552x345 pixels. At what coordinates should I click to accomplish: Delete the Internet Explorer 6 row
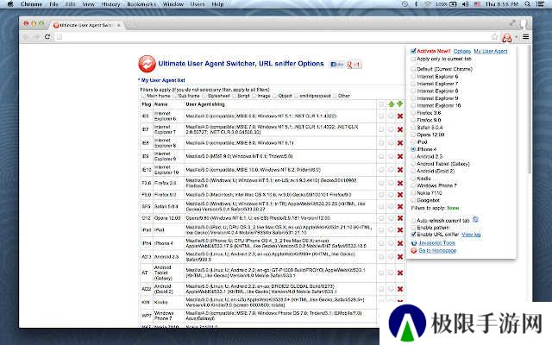[x=400, y=116]
